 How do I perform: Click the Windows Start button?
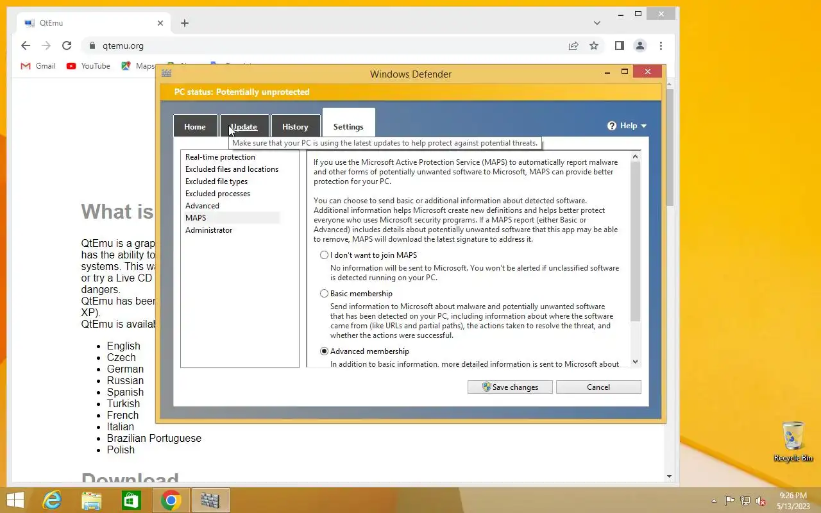(15, 500)
